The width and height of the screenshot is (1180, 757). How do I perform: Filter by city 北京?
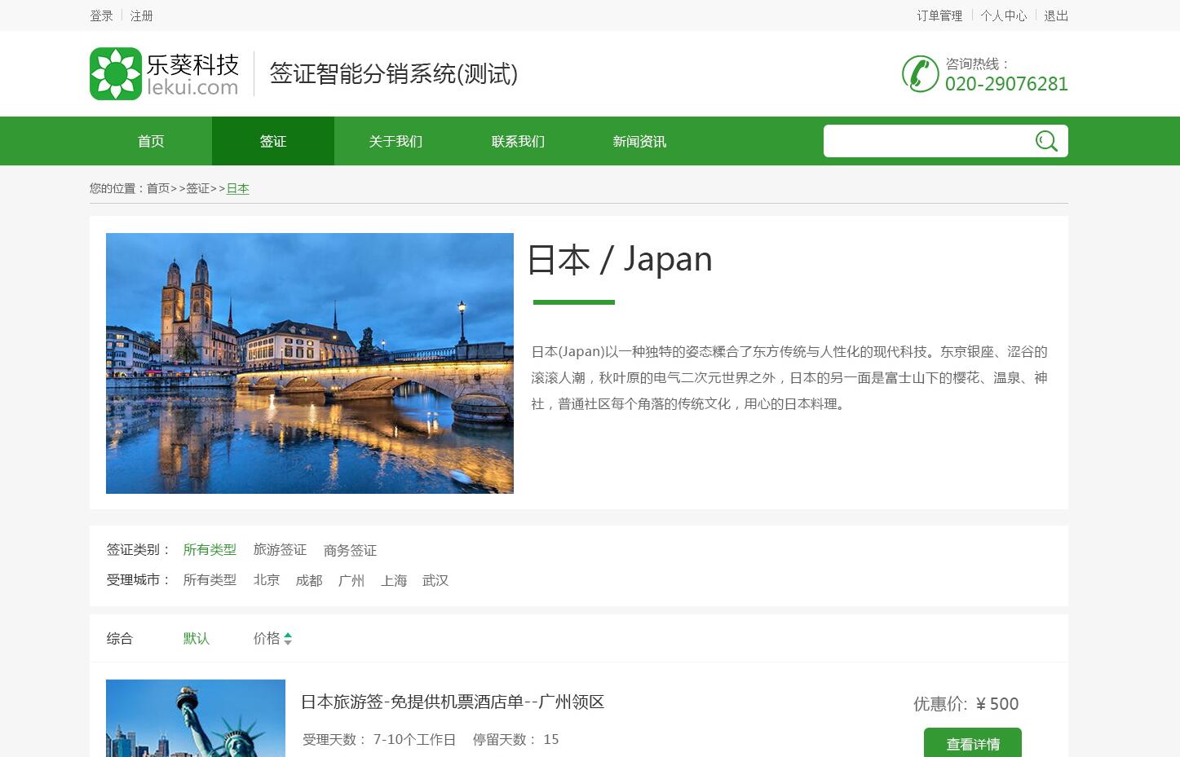[266, 580]
